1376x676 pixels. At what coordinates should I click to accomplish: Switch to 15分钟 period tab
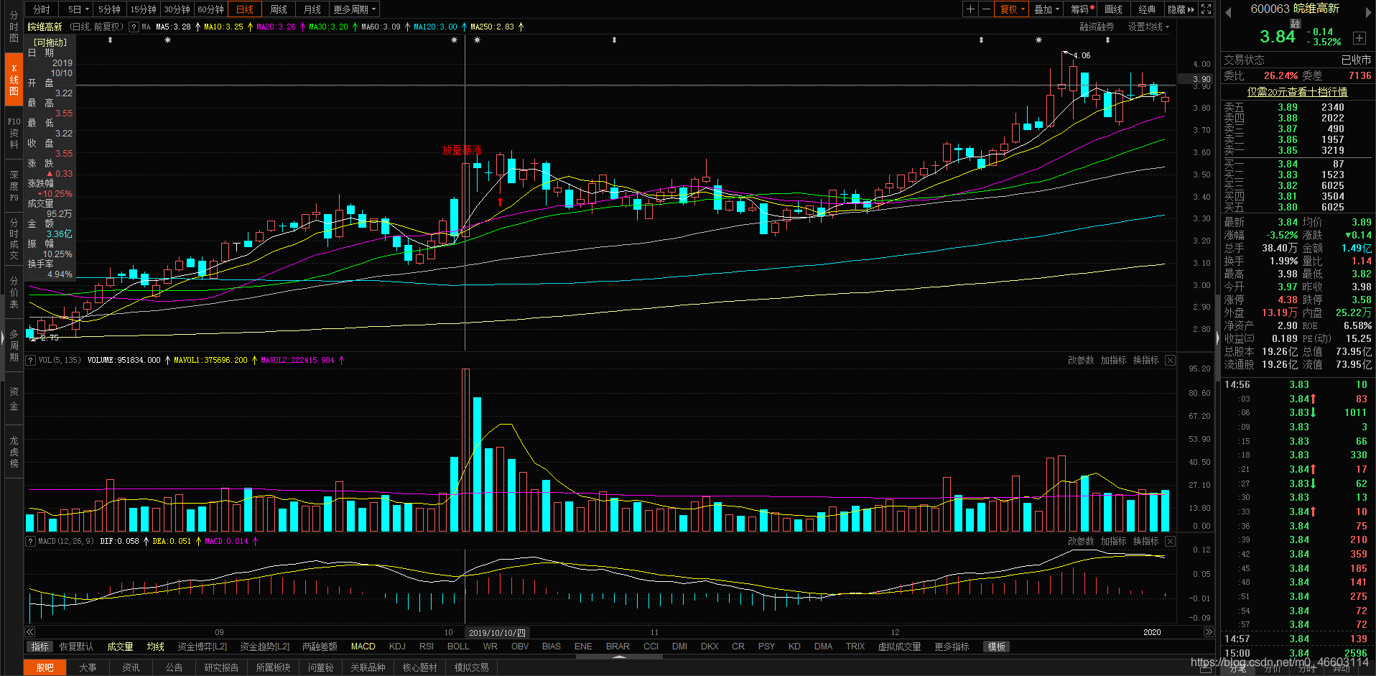coord(143,9)
